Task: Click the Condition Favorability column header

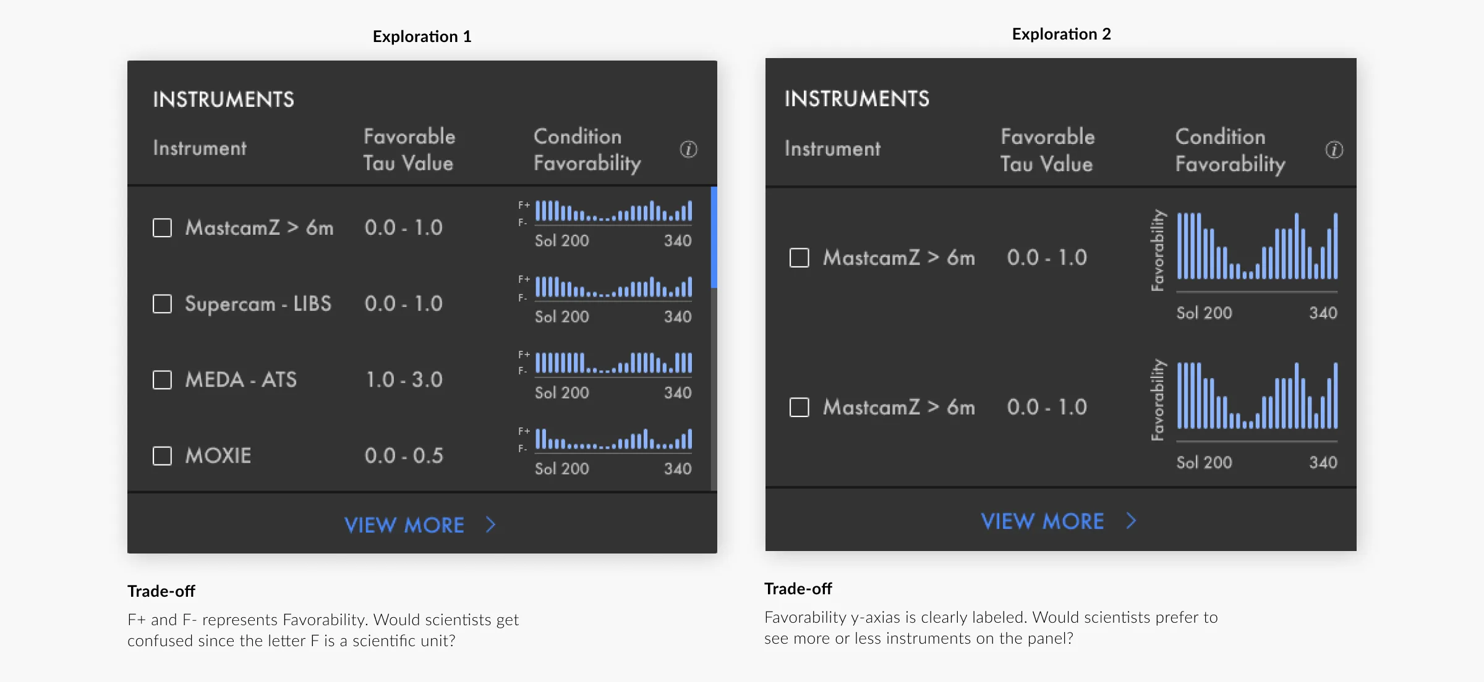Action: 586,150
